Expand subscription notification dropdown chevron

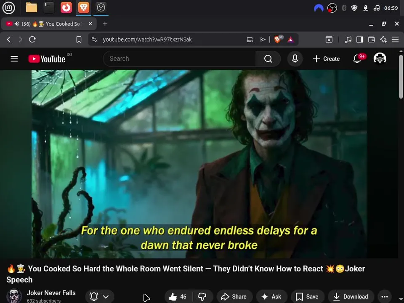[106, 297]
